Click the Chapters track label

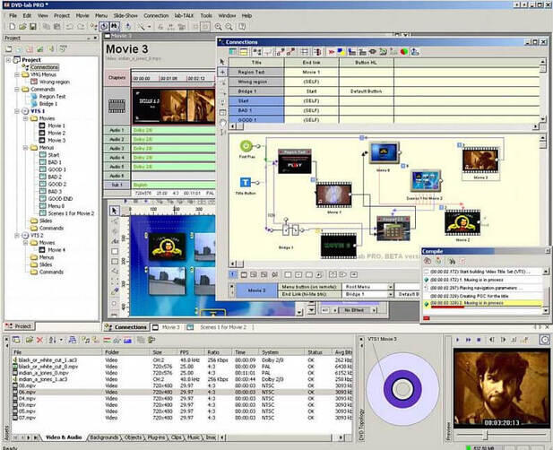[x=117, y=78]
